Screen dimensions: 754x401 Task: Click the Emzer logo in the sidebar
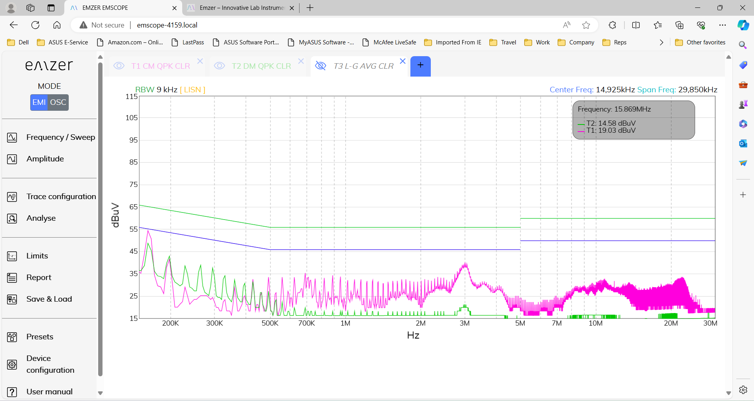tap(49, 65)
